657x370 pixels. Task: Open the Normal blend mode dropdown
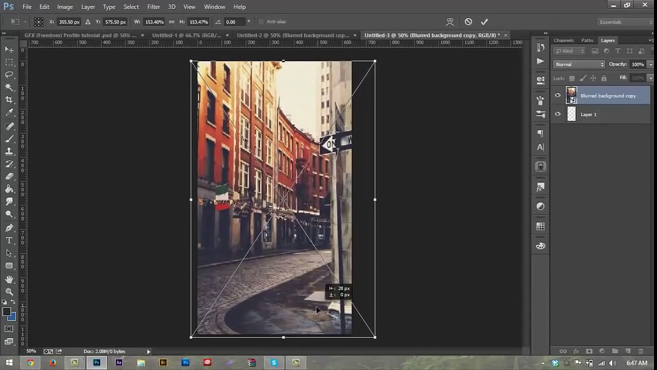[x=579, y=64]
